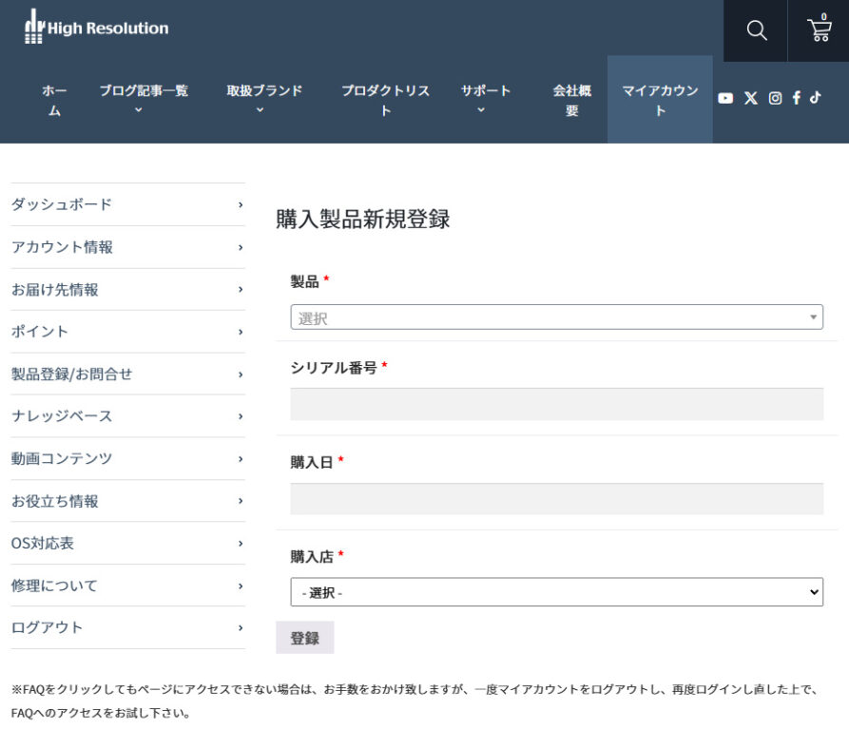Viewport: 849px width, 730px height.
Task: Open the Instagram icon
Action: 775,98
